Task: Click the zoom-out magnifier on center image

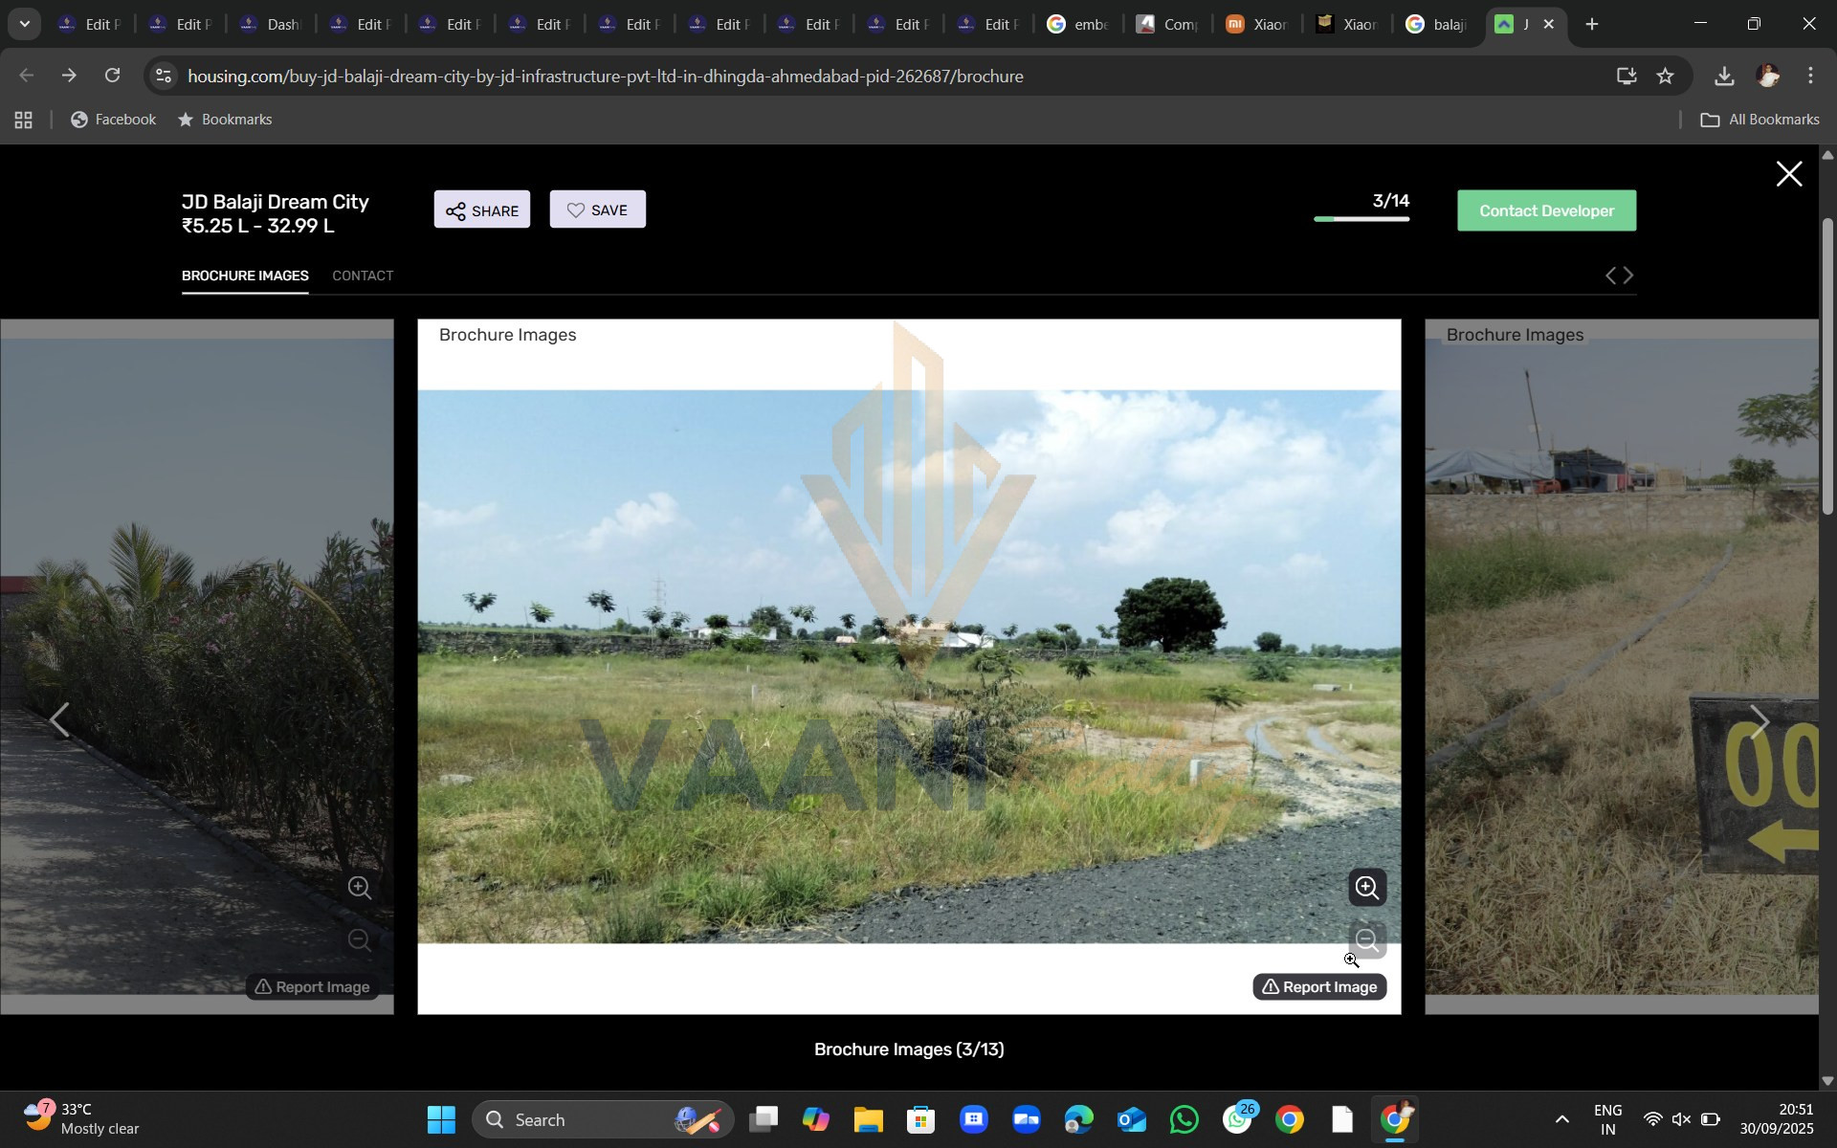Action: point(1367,940)
